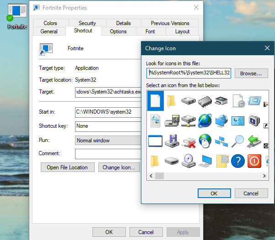Select the CD disc drive icon
Image resolution: width=275 pixels, height=240 pixels.
point(189,161)
